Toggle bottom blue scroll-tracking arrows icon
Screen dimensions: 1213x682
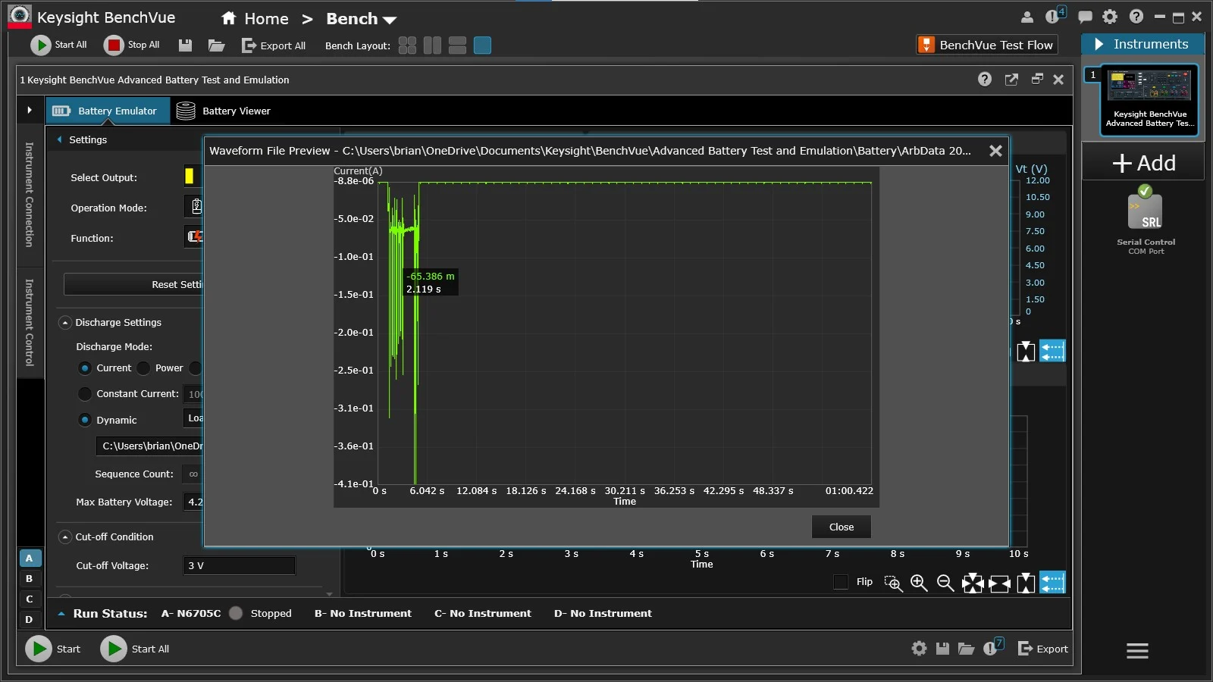point(1052,582)
